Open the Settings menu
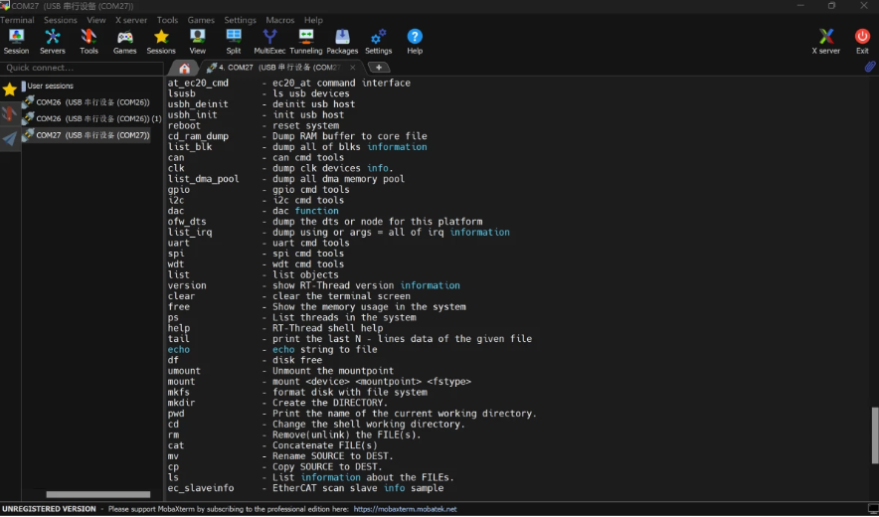This screenshot has height=517, width=879. click(x=240, y=20)
